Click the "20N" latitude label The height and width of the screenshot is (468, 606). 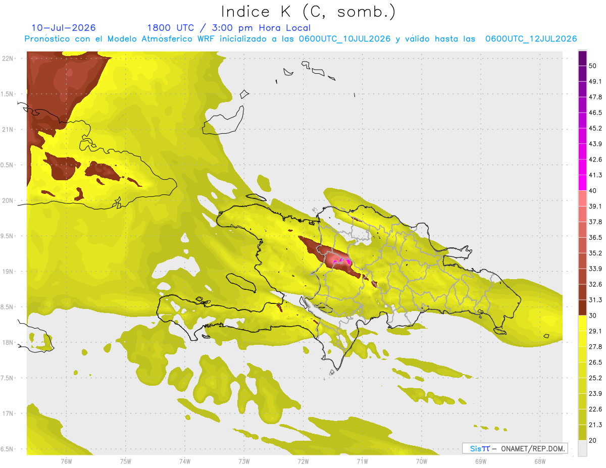(9, 200)
